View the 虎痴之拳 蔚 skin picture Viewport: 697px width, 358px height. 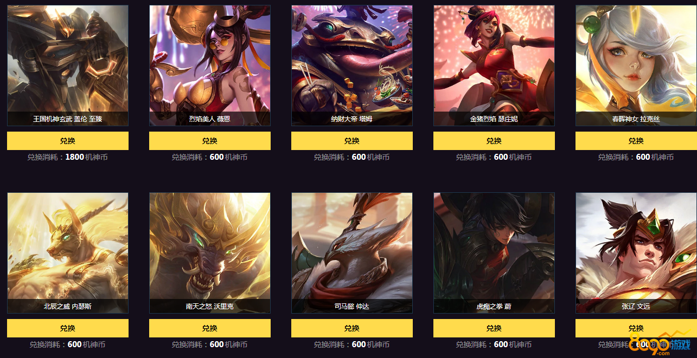[x=494, y=253]
